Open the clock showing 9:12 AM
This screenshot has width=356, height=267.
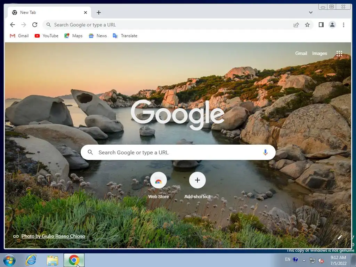point(338,260)
